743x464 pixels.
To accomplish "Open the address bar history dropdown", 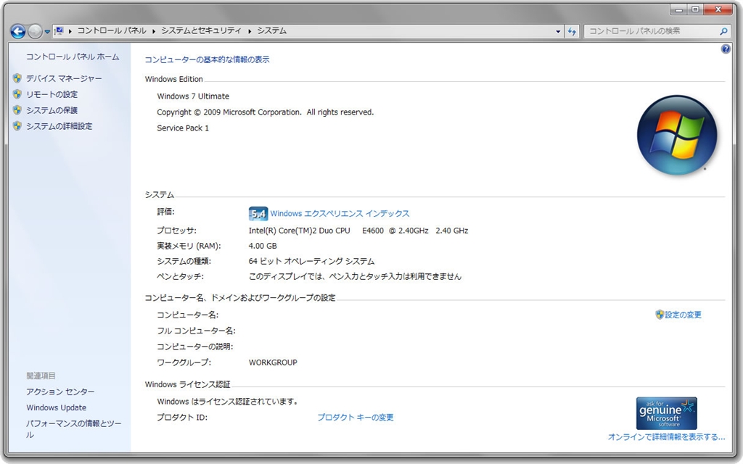I will coord(558,32).
